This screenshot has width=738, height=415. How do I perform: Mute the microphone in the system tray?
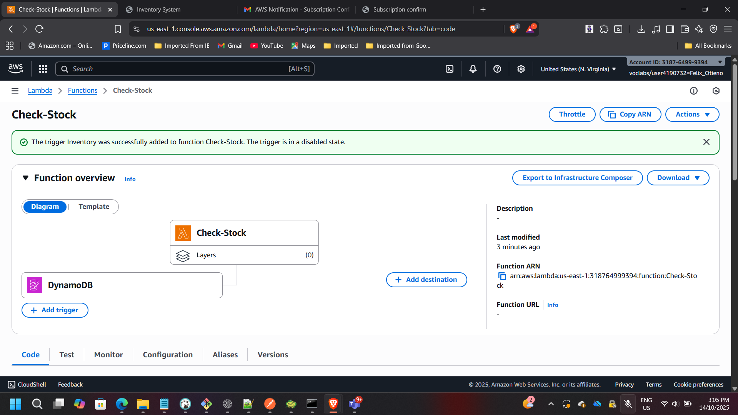point(628,404)
